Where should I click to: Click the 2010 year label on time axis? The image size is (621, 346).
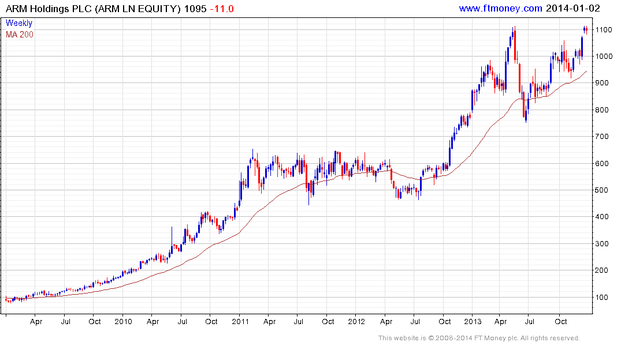click(x=123, y=321)
